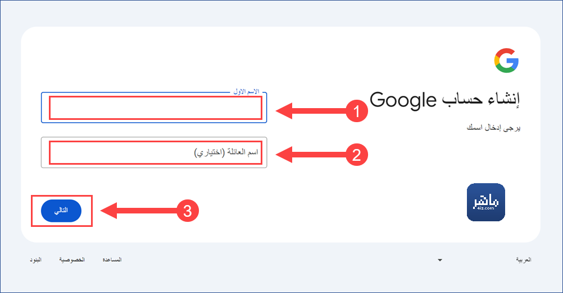Click the "(اختياري)" placeholder text

click(x=210, y=153)
